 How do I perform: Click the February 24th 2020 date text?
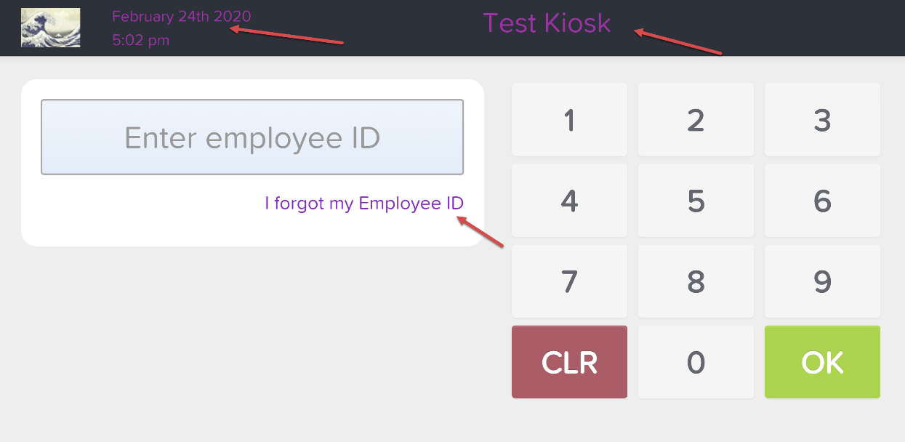coord(182,16)
